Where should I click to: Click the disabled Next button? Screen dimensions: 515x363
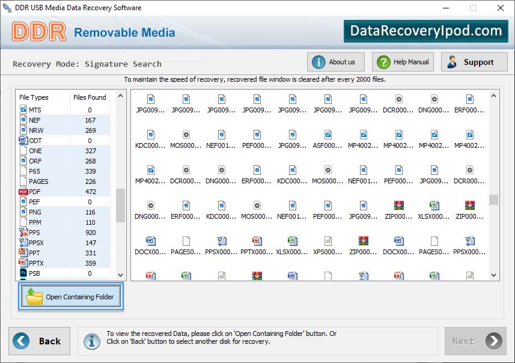pyautogui.click(x=475, y=341)
